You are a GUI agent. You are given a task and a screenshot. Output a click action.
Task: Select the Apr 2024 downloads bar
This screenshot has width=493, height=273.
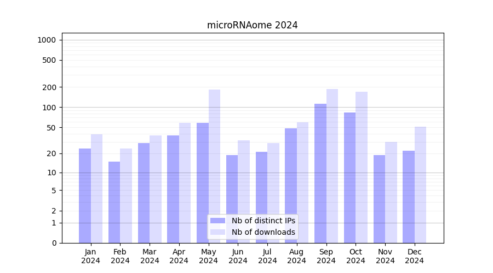[185, 183]
